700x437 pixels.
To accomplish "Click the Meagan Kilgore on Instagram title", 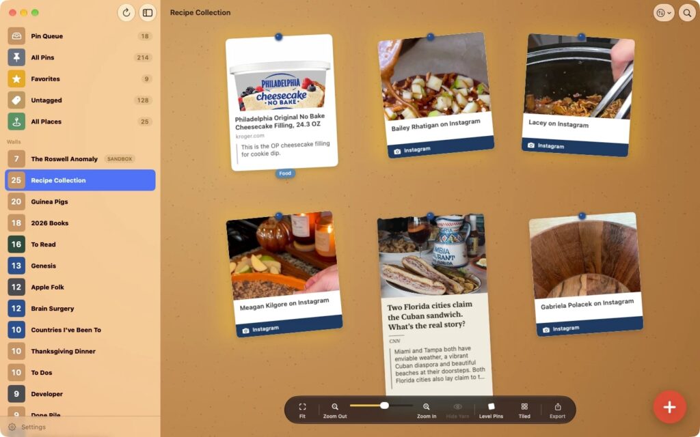I will pyautogui.click(x=284, y=304).
